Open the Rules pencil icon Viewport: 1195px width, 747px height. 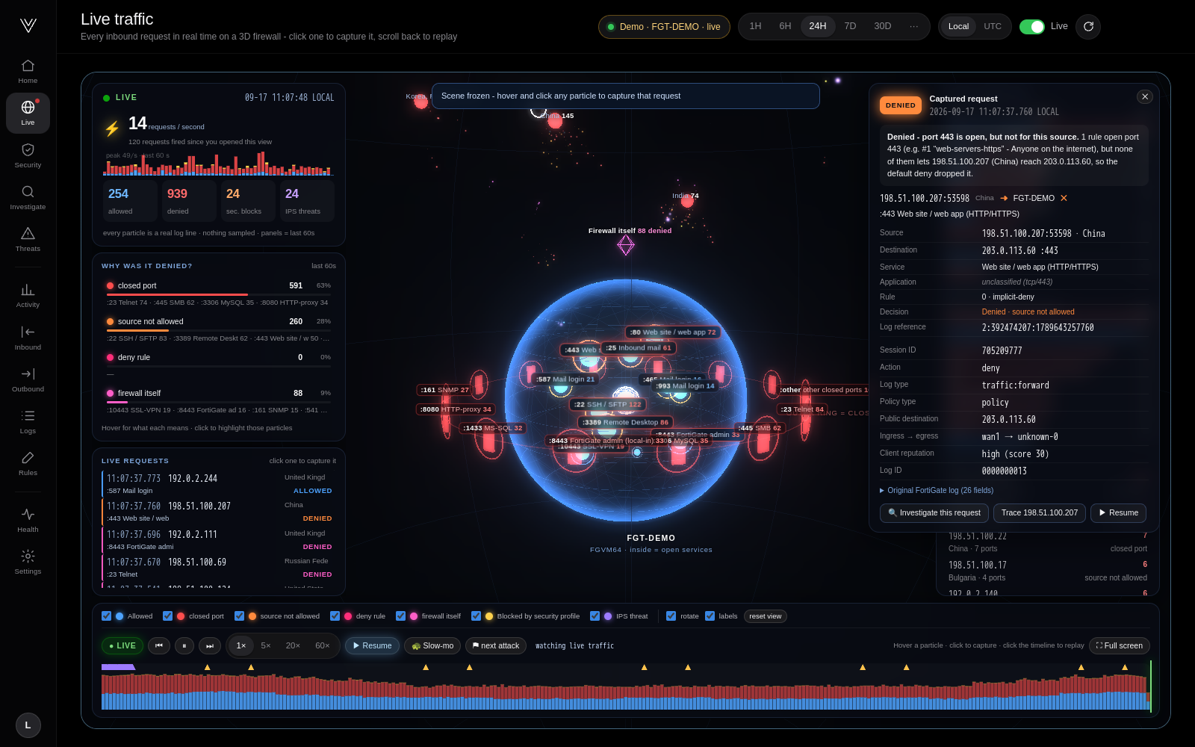coord(28,463)
